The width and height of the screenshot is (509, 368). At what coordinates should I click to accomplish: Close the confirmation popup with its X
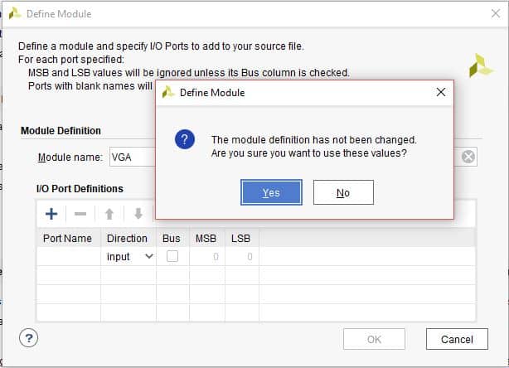(x=441, y=92)
